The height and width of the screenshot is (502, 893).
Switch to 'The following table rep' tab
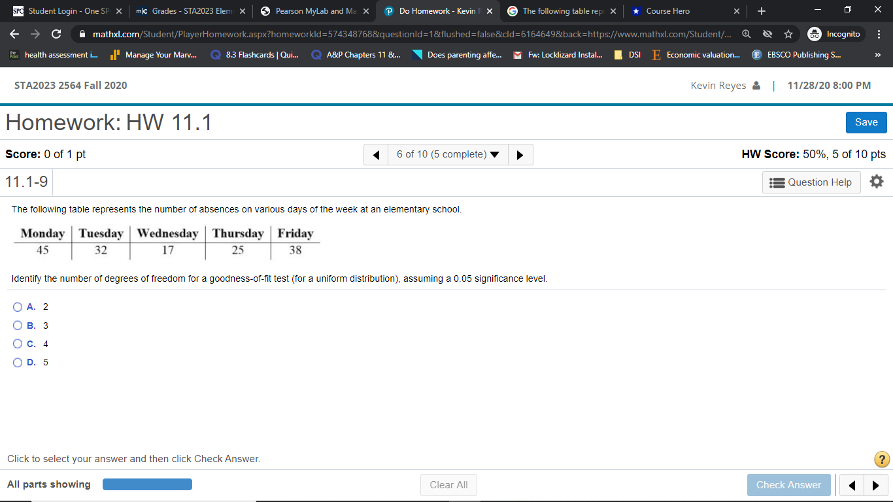562,11
